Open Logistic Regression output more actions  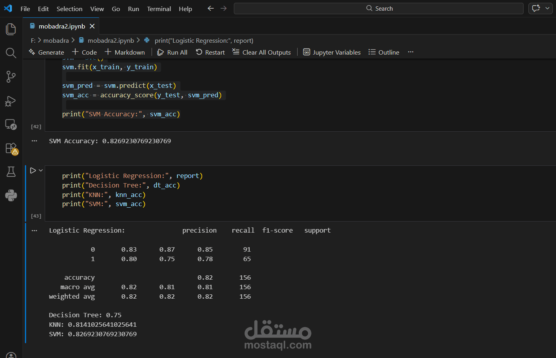tap(34, 230)
